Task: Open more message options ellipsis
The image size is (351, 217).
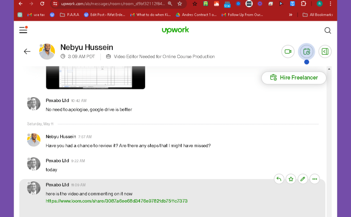Action: point(315,179)
